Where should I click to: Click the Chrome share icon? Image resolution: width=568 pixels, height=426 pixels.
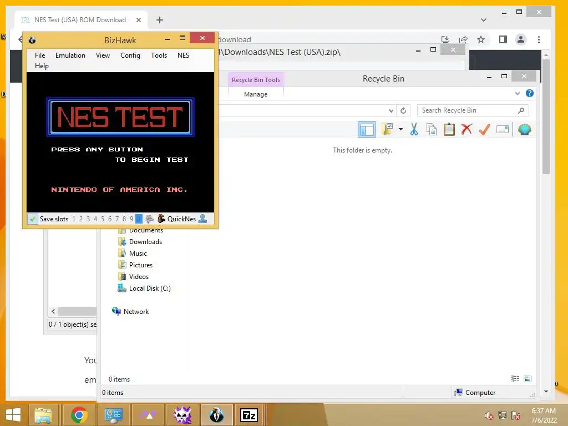[463, 39]
